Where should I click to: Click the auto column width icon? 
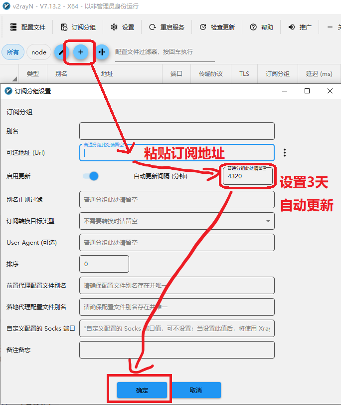(102, 52)
